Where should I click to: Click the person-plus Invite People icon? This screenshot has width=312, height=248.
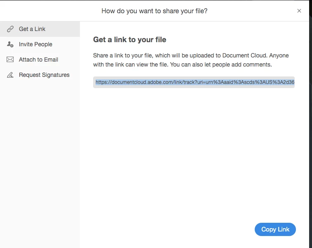10,44
